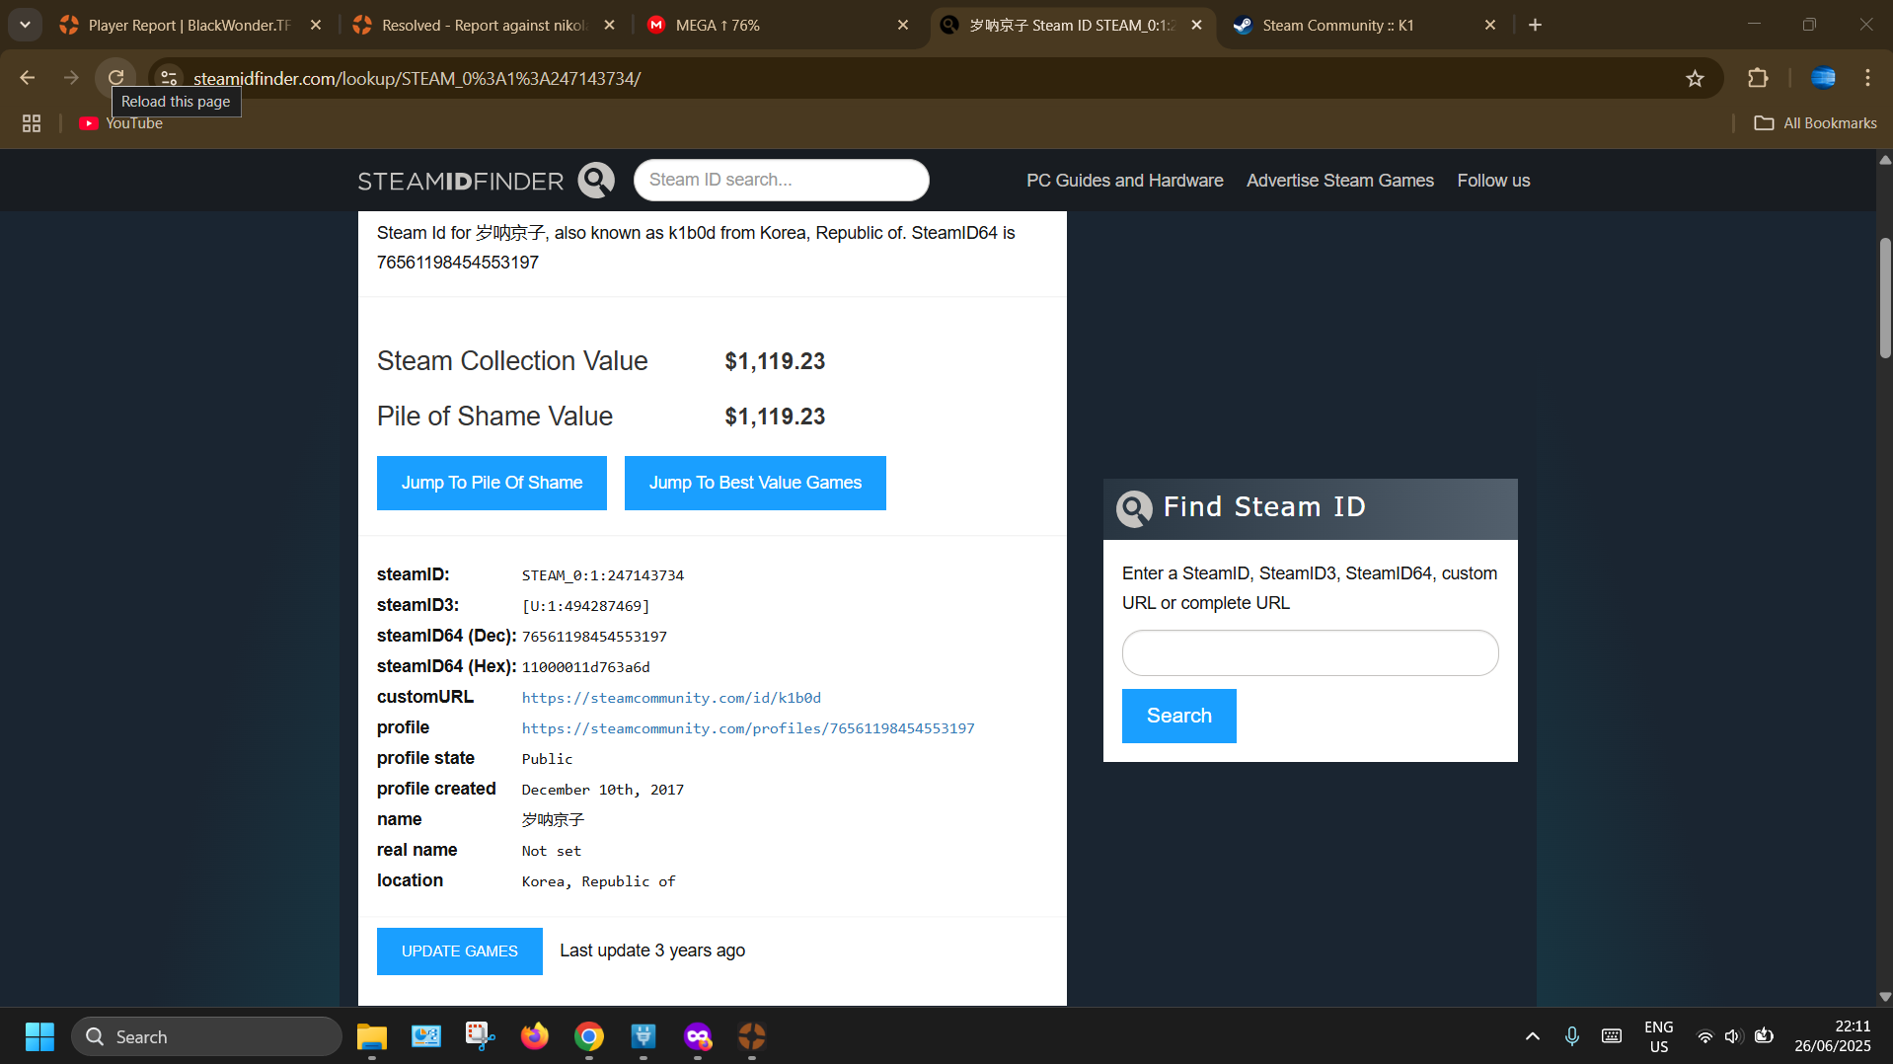Click the volume speaker tray icon
Screen dimensions: 1893x1064
(x=1732, y=1036)
